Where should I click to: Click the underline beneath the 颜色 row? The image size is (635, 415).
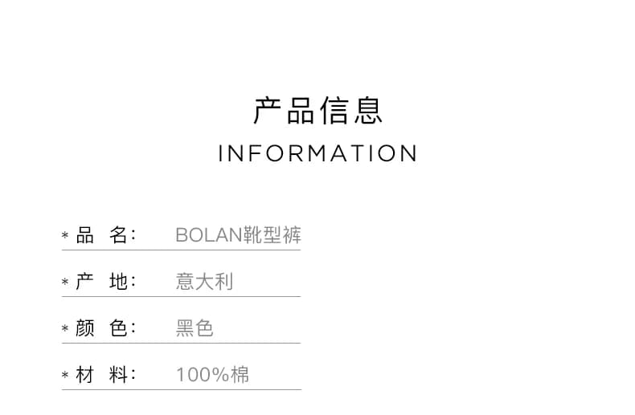click(181, 343)
